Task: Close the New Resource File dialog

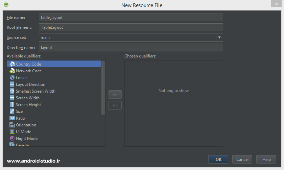Action: (276, 4)
